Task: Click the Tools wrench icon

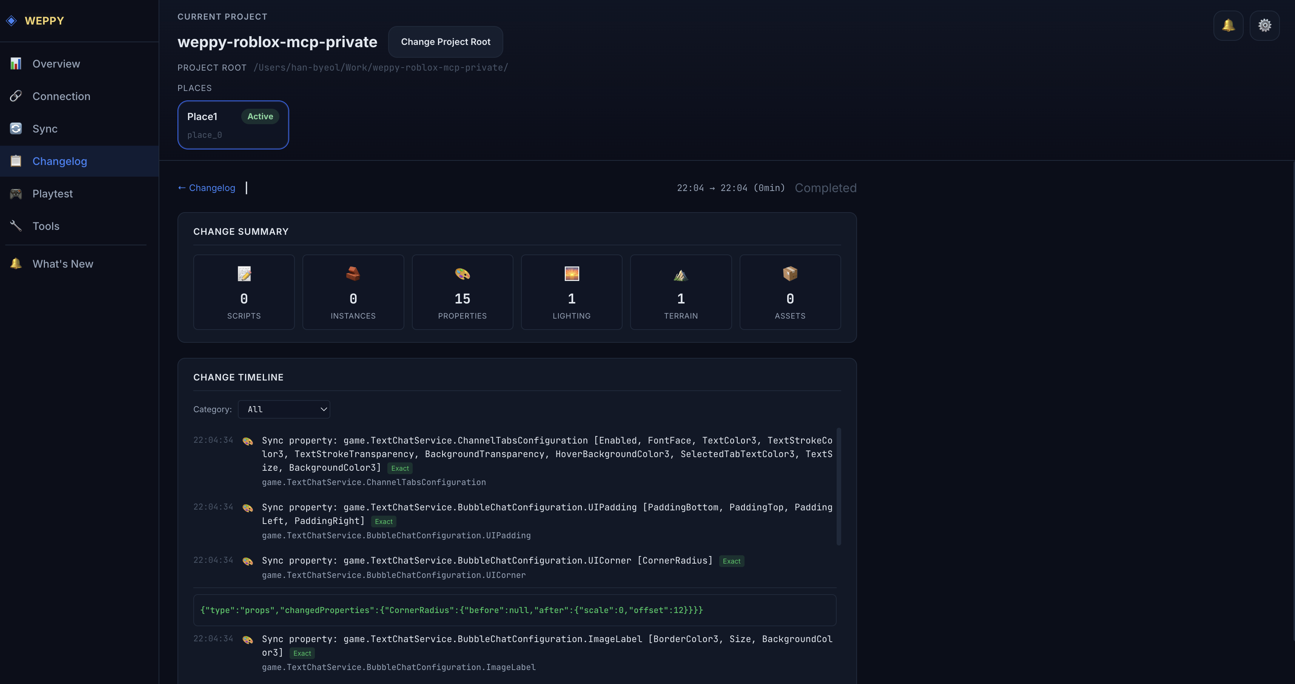Action: pyautogui.click(x=15, y=226)
